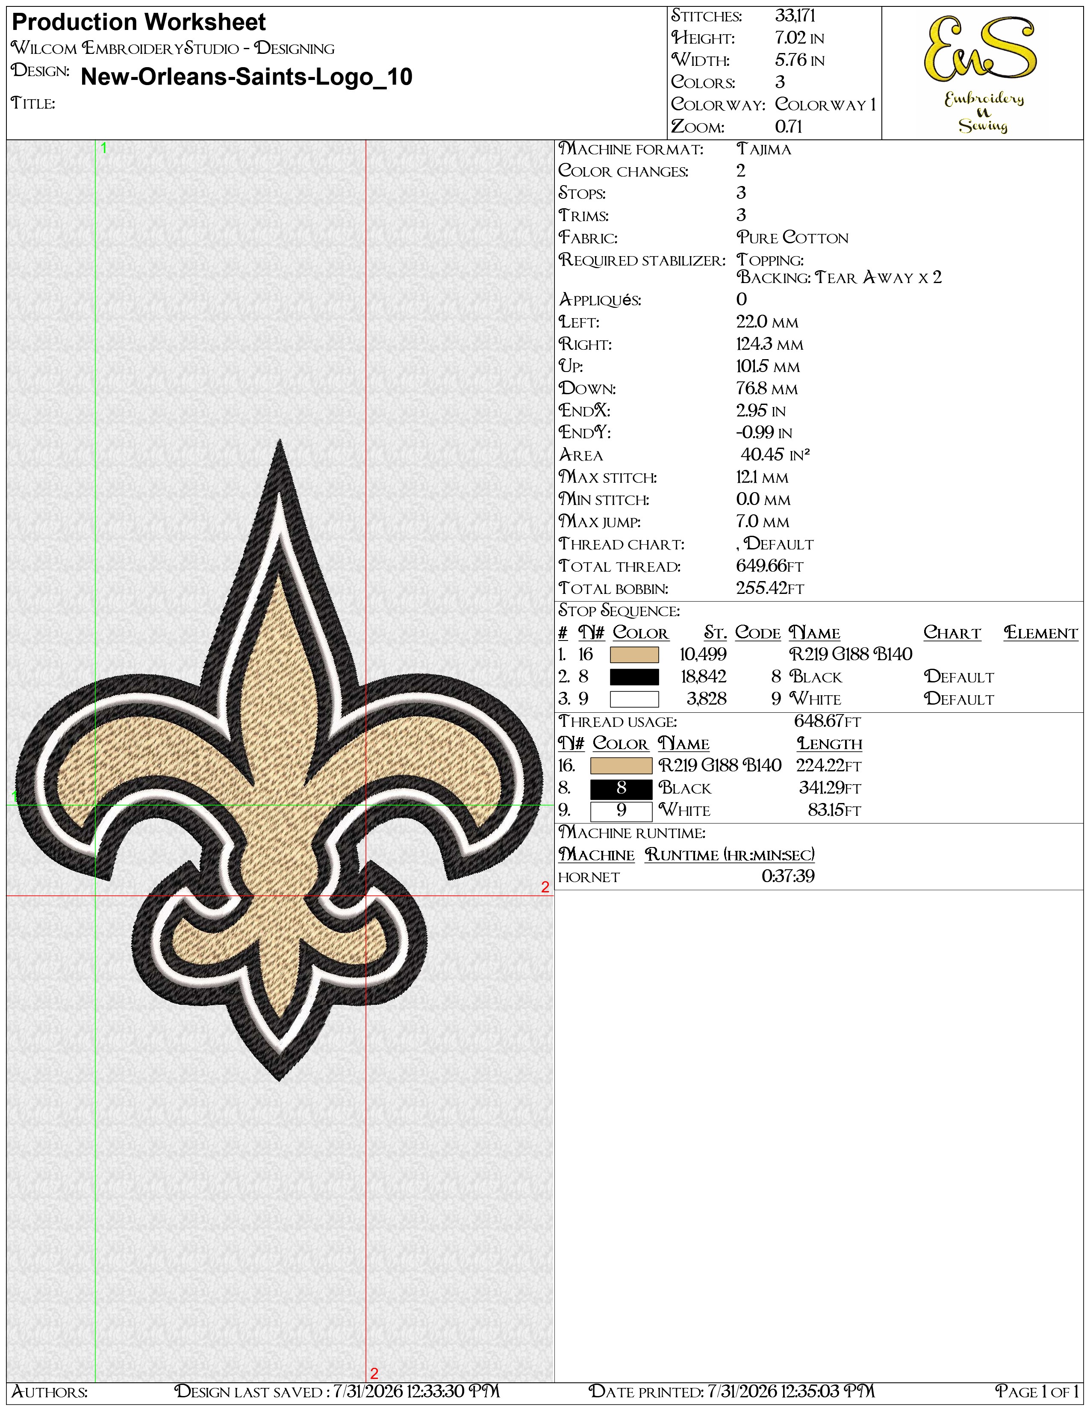Select stitch count "18,842" in Stop Sequence
The width and height of the screenshot is (1090, 1411).
click(704, 676)
